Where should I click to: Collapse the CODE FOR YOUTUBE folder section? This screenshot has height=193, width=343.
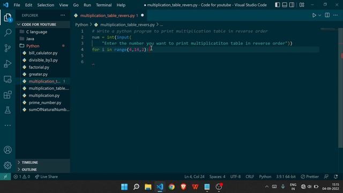point(43,24)
